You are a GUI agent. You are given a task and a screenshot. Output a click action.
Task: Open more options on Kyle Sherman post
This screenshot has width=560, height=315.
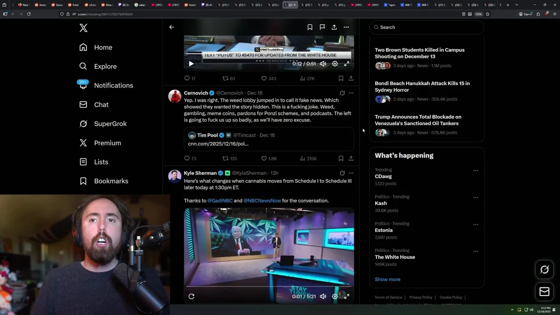coord(351,173)
